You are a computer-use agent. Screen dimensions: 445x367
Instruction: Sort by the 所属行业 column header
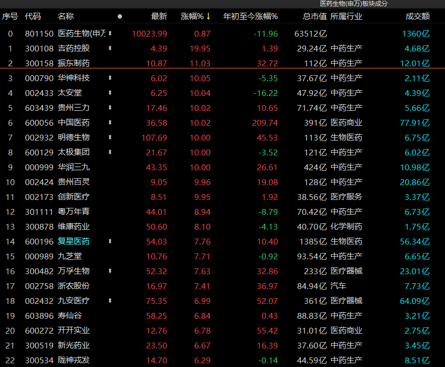tap(346, 16)
